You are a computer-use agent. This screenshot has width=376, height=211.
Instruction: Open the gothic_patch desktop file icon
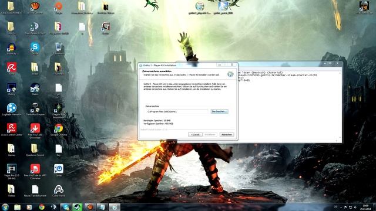click(x=223, y=8)
